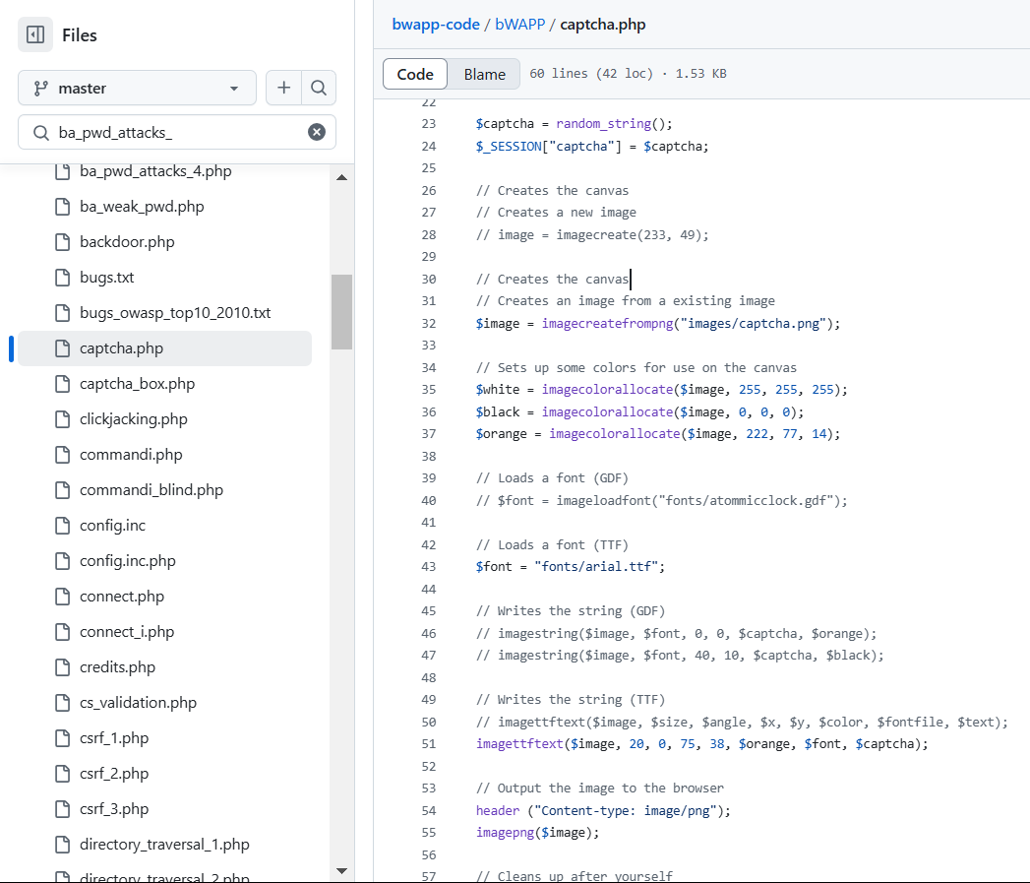Clear the file filter with X icon
Screen dimensions: 1030x883
(x=317, y=132)
